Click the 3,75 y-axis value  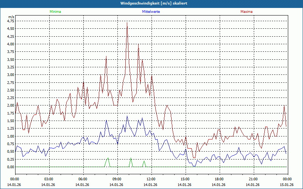tap(11, 52)
